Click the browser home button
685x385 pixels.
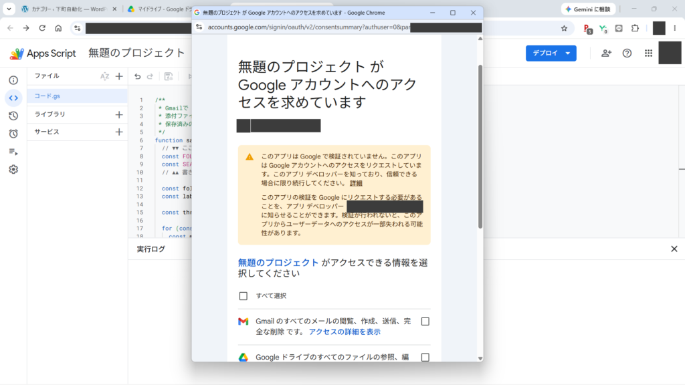point(58,28)
